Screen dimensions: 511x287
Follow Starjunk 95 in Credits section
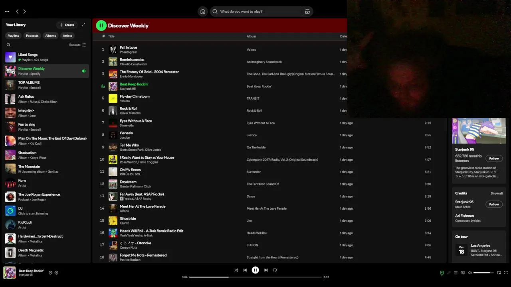(494, 204)
